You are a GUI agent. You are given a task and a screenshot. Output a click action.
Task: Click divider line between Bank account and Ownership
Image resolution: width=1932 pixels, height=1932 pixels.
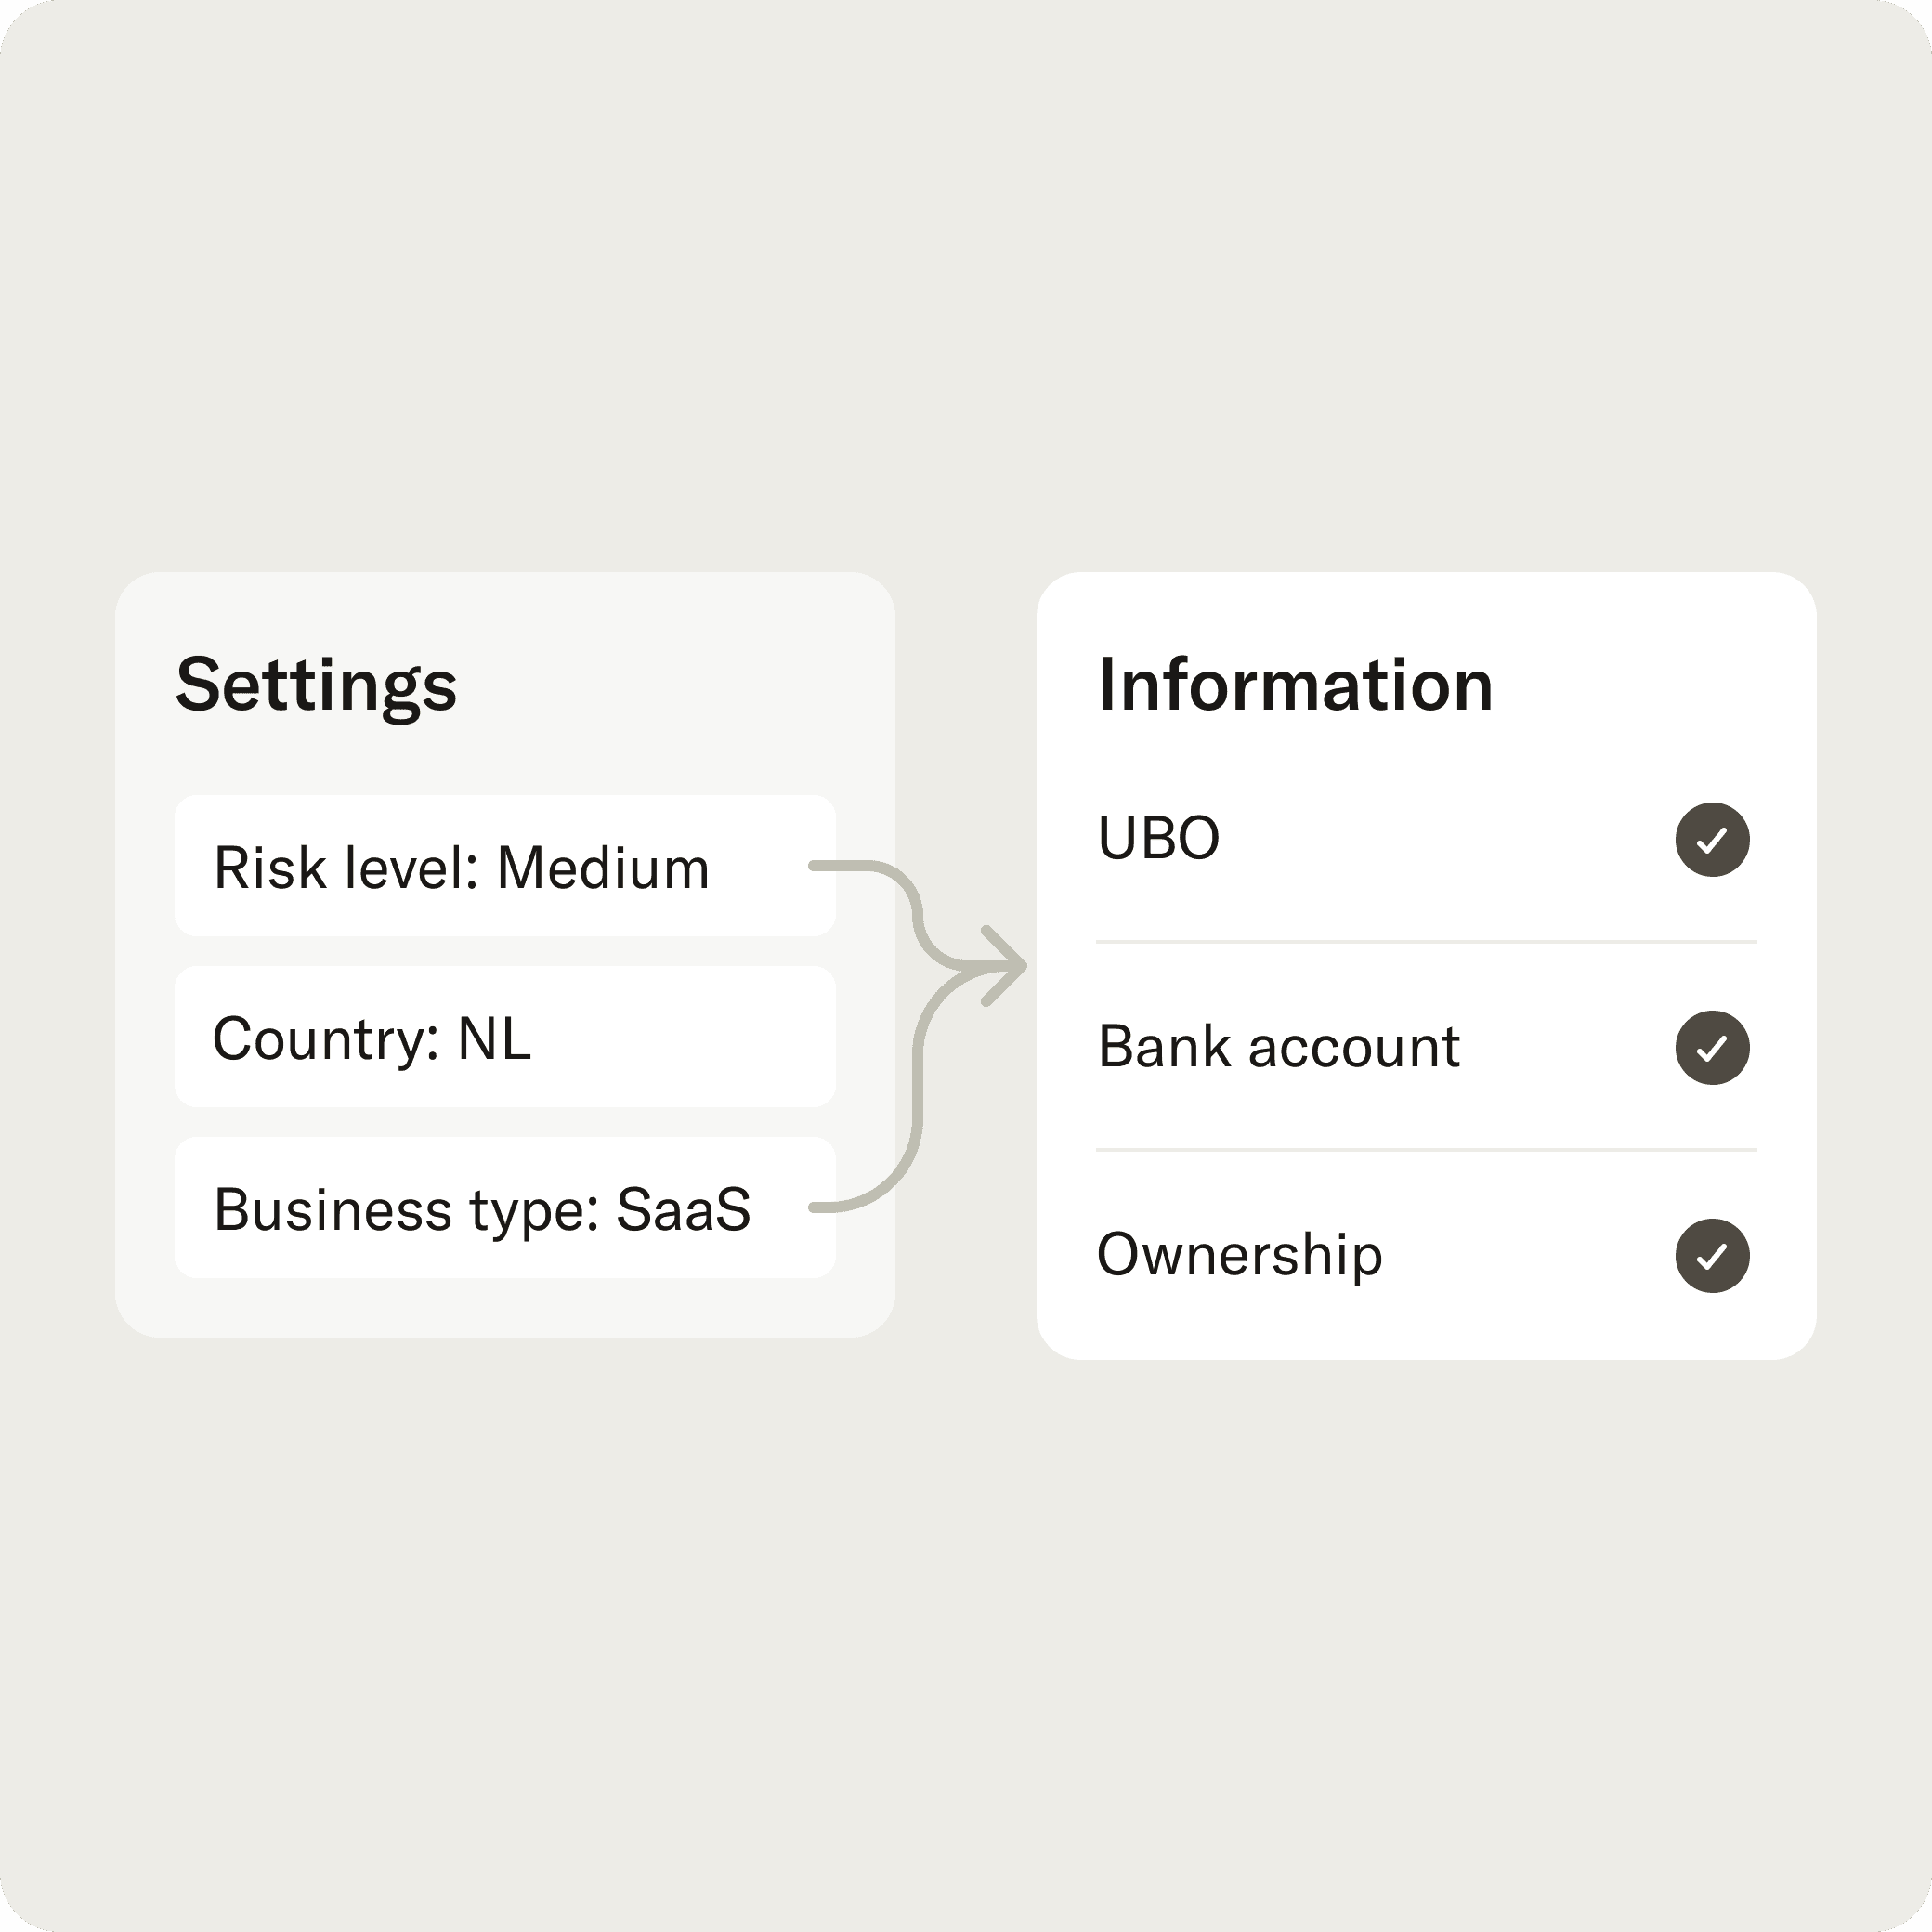[x=1426, y=1150]
